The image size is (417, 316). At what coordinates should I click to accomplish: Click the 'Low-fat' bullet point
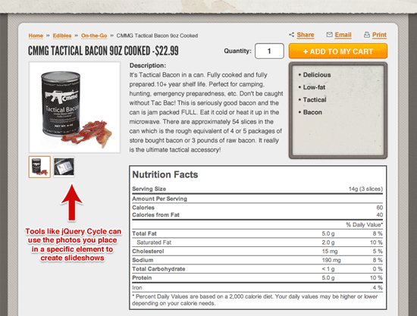click(314, 87)
